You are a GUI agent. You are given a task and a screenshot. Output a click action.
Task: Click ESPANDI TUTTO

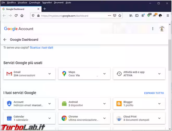(154, 93)
